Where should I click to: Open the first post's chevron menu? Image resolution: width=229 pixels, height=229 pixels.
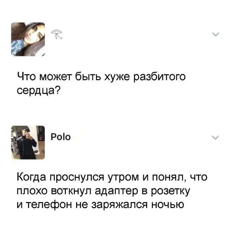[216, 34]
